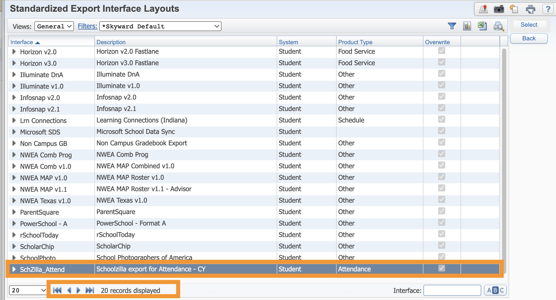Expand the SchZilla_Attend row

[14, 269]
